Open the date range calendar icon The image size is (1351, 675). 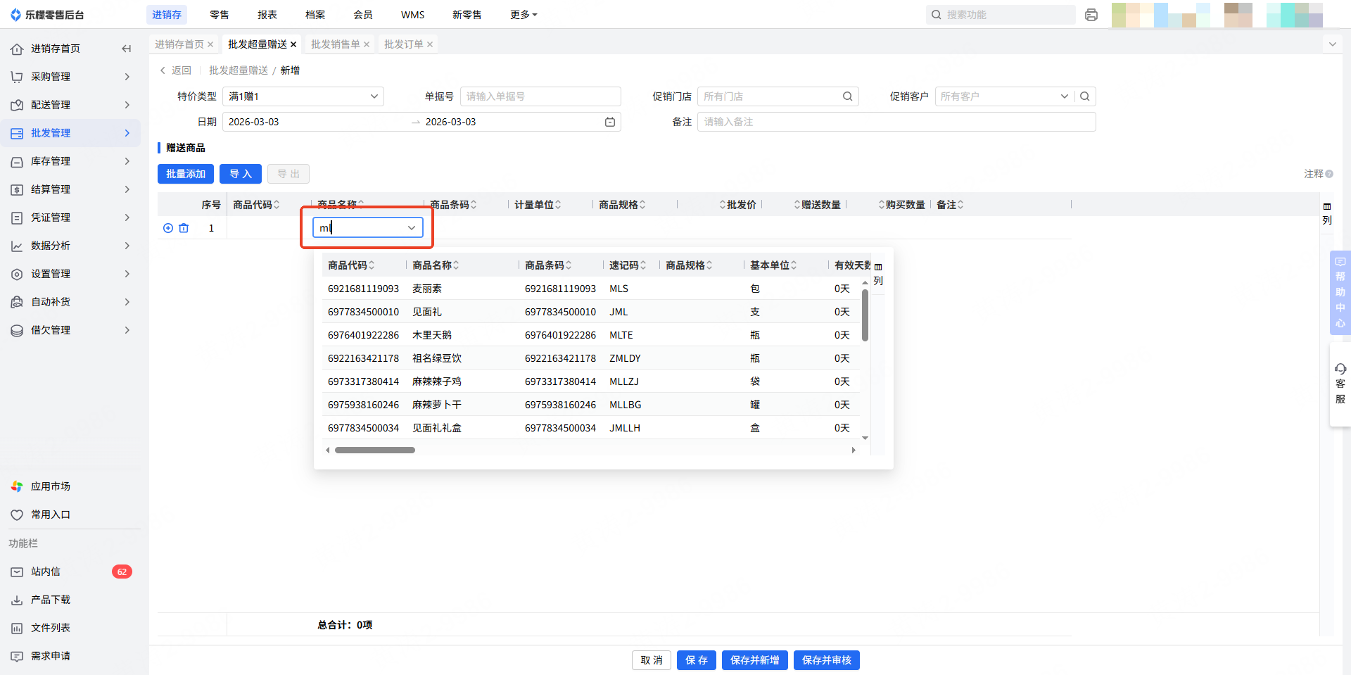point(610,122)
